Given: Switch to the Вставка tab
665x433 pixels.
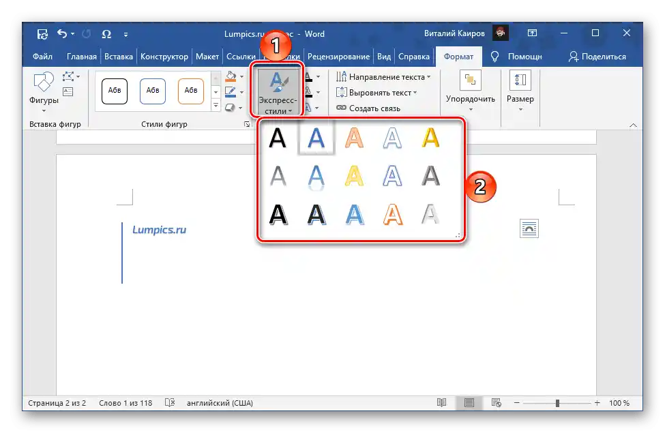Looking at the screenshot, I should 118,57.
